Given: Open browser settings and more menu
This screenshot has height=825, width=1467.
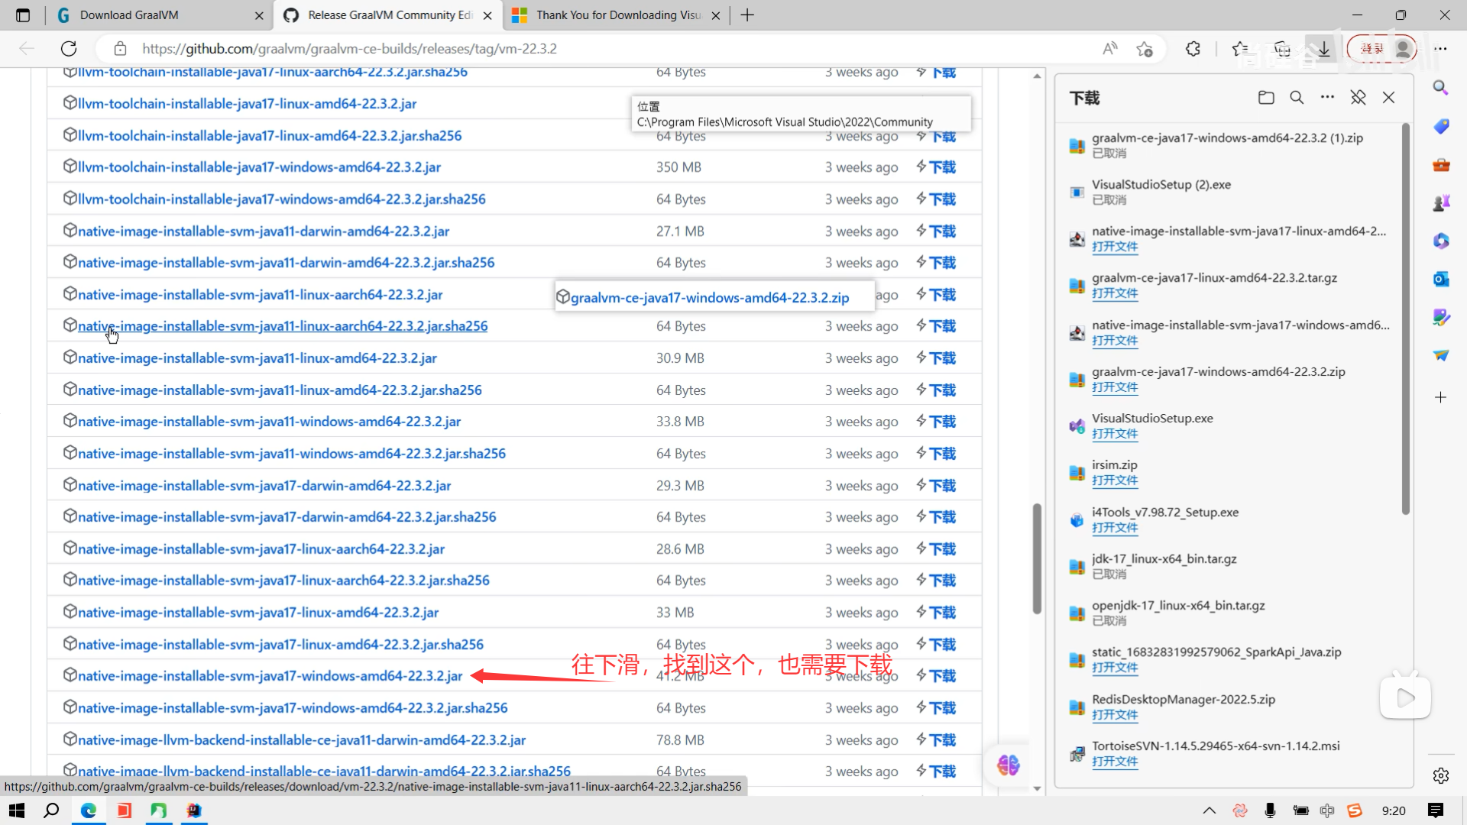Looking at the screenshot, I should point(1440,49).
